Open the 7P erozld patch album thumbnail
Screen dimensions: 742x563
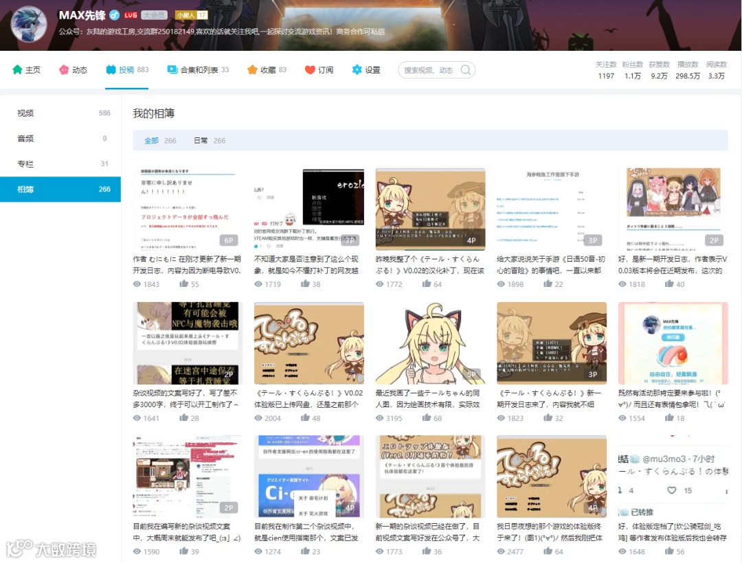tap(309, 209)
